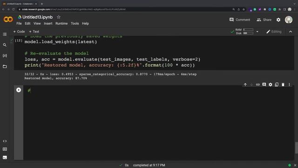The height and width of the screenshot is (168, 298).
Task: Open the browser zoom magnifier icon
Action: tap(234, 9)
